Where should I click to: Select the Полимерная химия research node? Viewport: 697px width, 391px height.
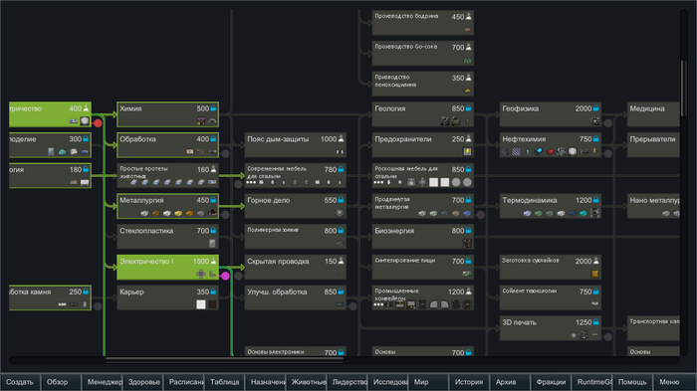tap(295, 237)
